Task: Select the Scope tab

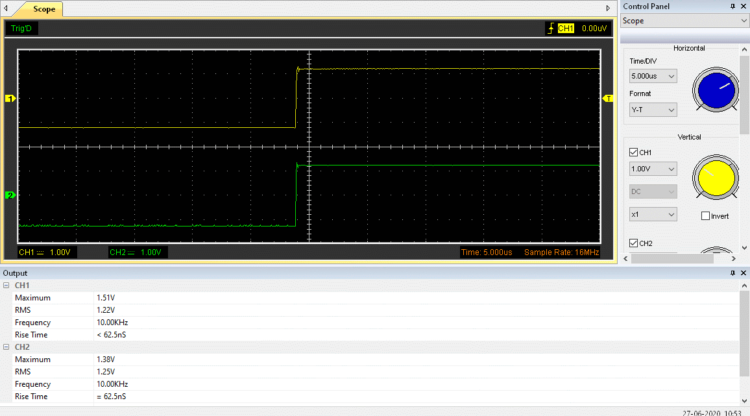Action: (44, 9)
